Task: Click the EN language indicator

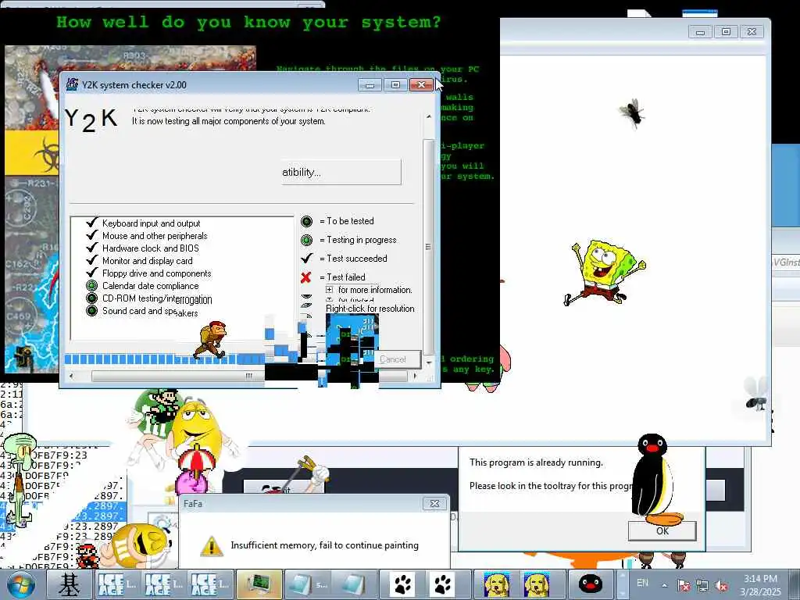Action: tap(642, 583)
